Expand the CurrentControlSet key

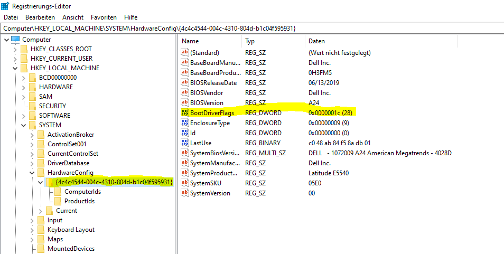(32, 154)
